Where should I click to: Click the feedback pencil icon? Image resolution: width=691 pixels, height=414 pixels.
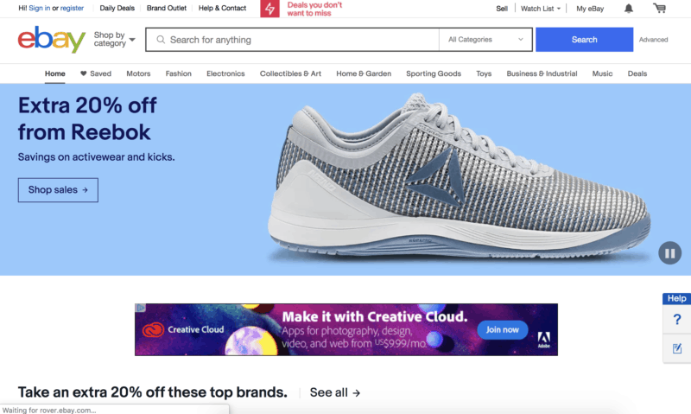point(677,349)
